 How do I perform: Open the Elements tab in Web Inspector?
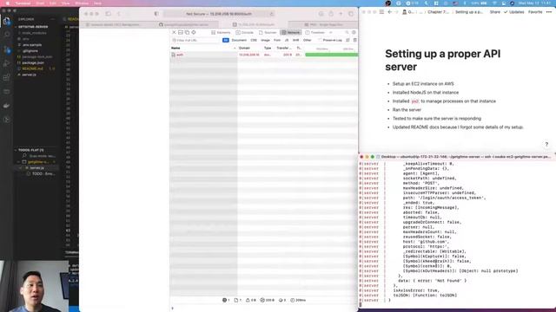point(221,32)
